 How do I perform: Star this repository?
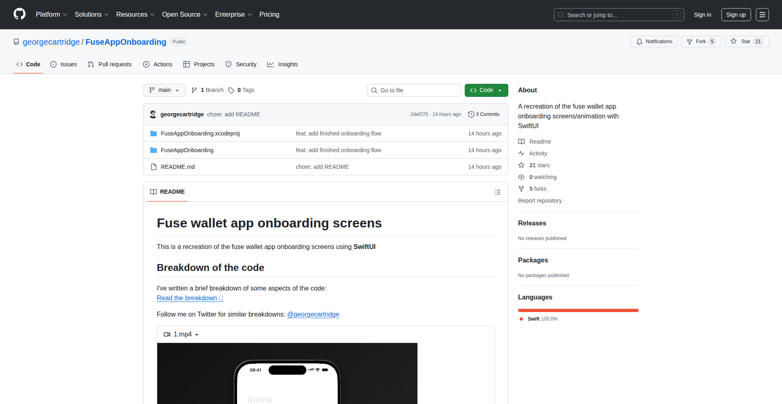coord(747,41)
